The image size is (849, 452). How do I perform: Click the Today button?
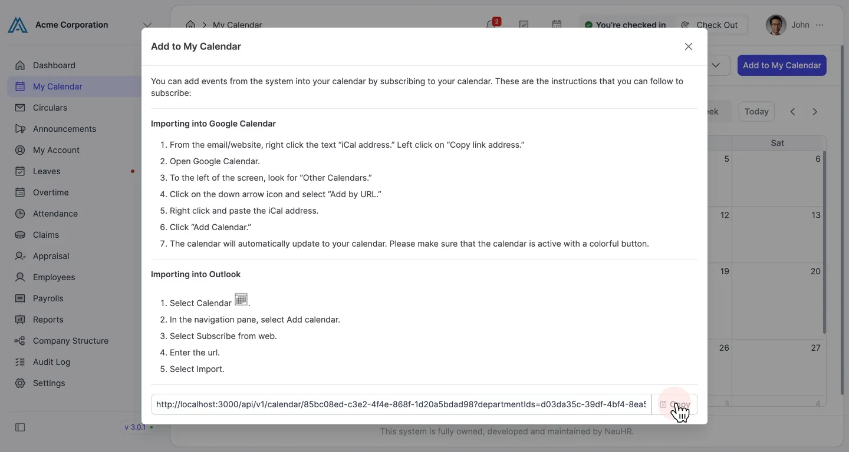coord(756,112)
